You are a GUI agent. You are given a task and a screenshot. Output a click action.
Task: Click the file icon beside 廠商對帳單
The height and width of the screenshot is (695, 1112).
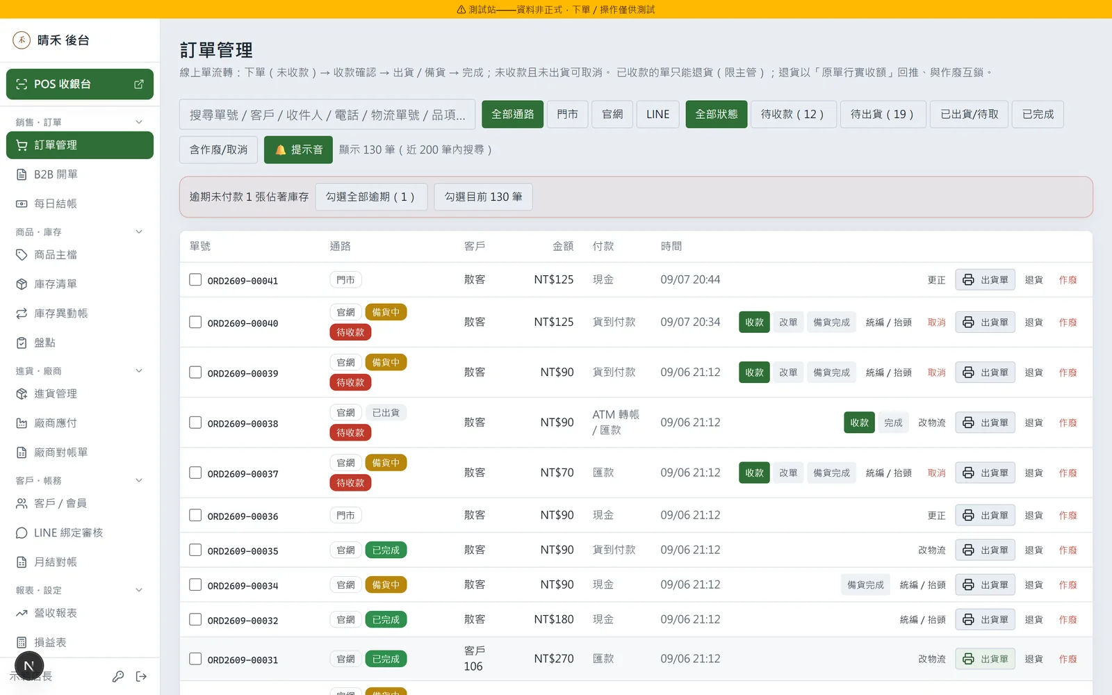pyautogui.click(x=22, y=452)
